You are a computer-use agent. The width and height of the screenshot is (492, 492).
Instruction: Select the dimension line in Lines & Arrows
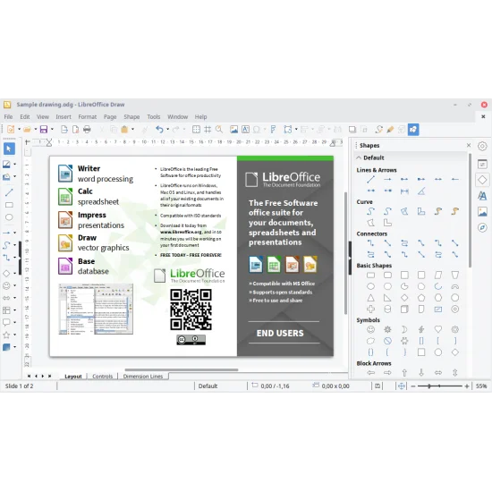click(404, 191)
